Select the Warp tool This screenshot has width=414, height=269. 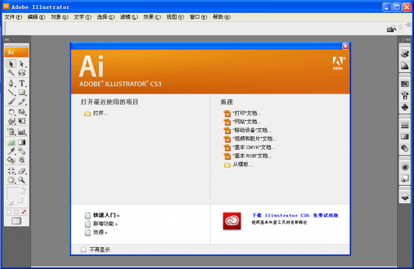coord(11,121)
